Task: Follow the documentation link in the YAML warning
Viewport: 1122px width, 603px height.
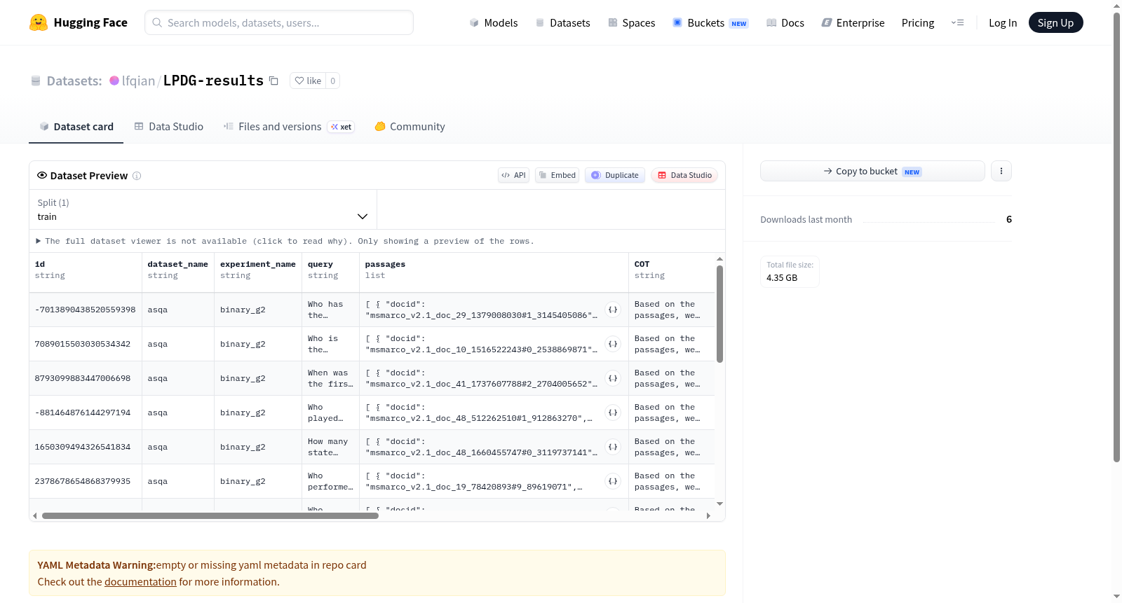Action: (x=140, y=582)
